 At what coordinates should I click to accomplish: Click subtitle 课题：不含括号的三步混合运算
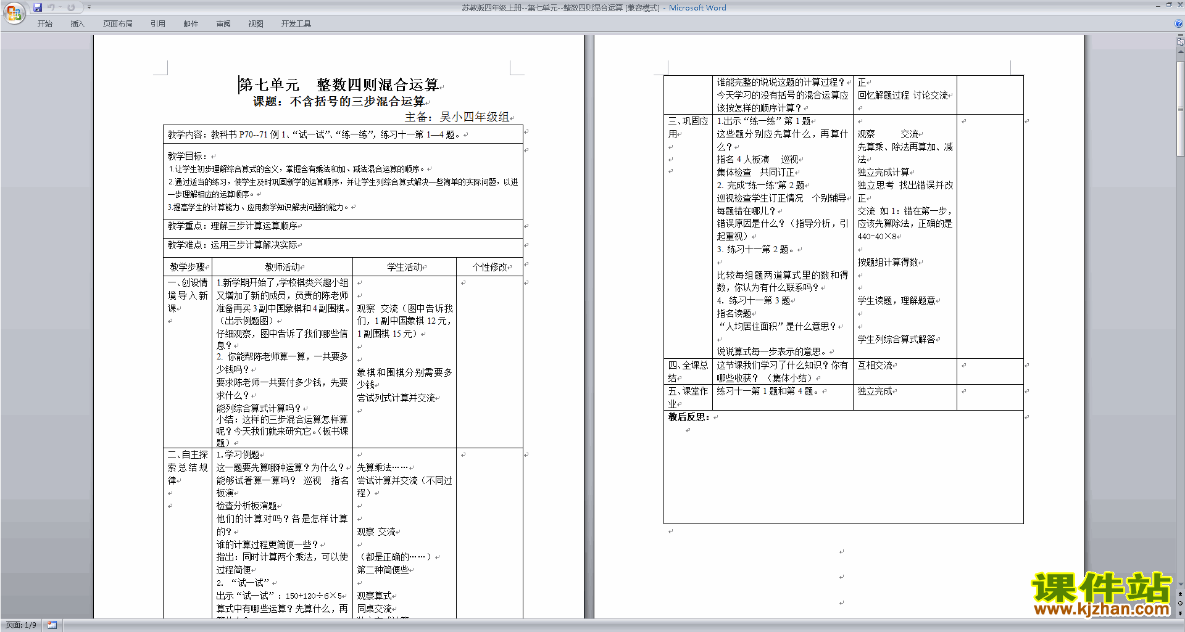point(339,102)
